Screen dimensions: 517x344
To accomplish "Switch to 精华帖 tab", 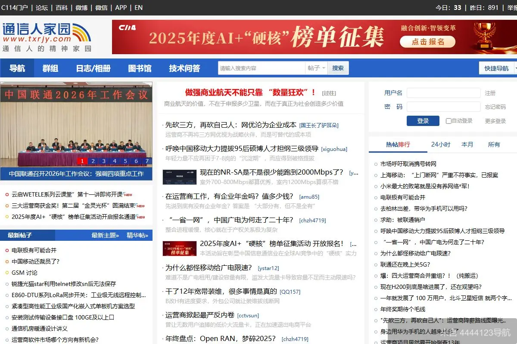I will pyautogui.click(x=137, y=235).
